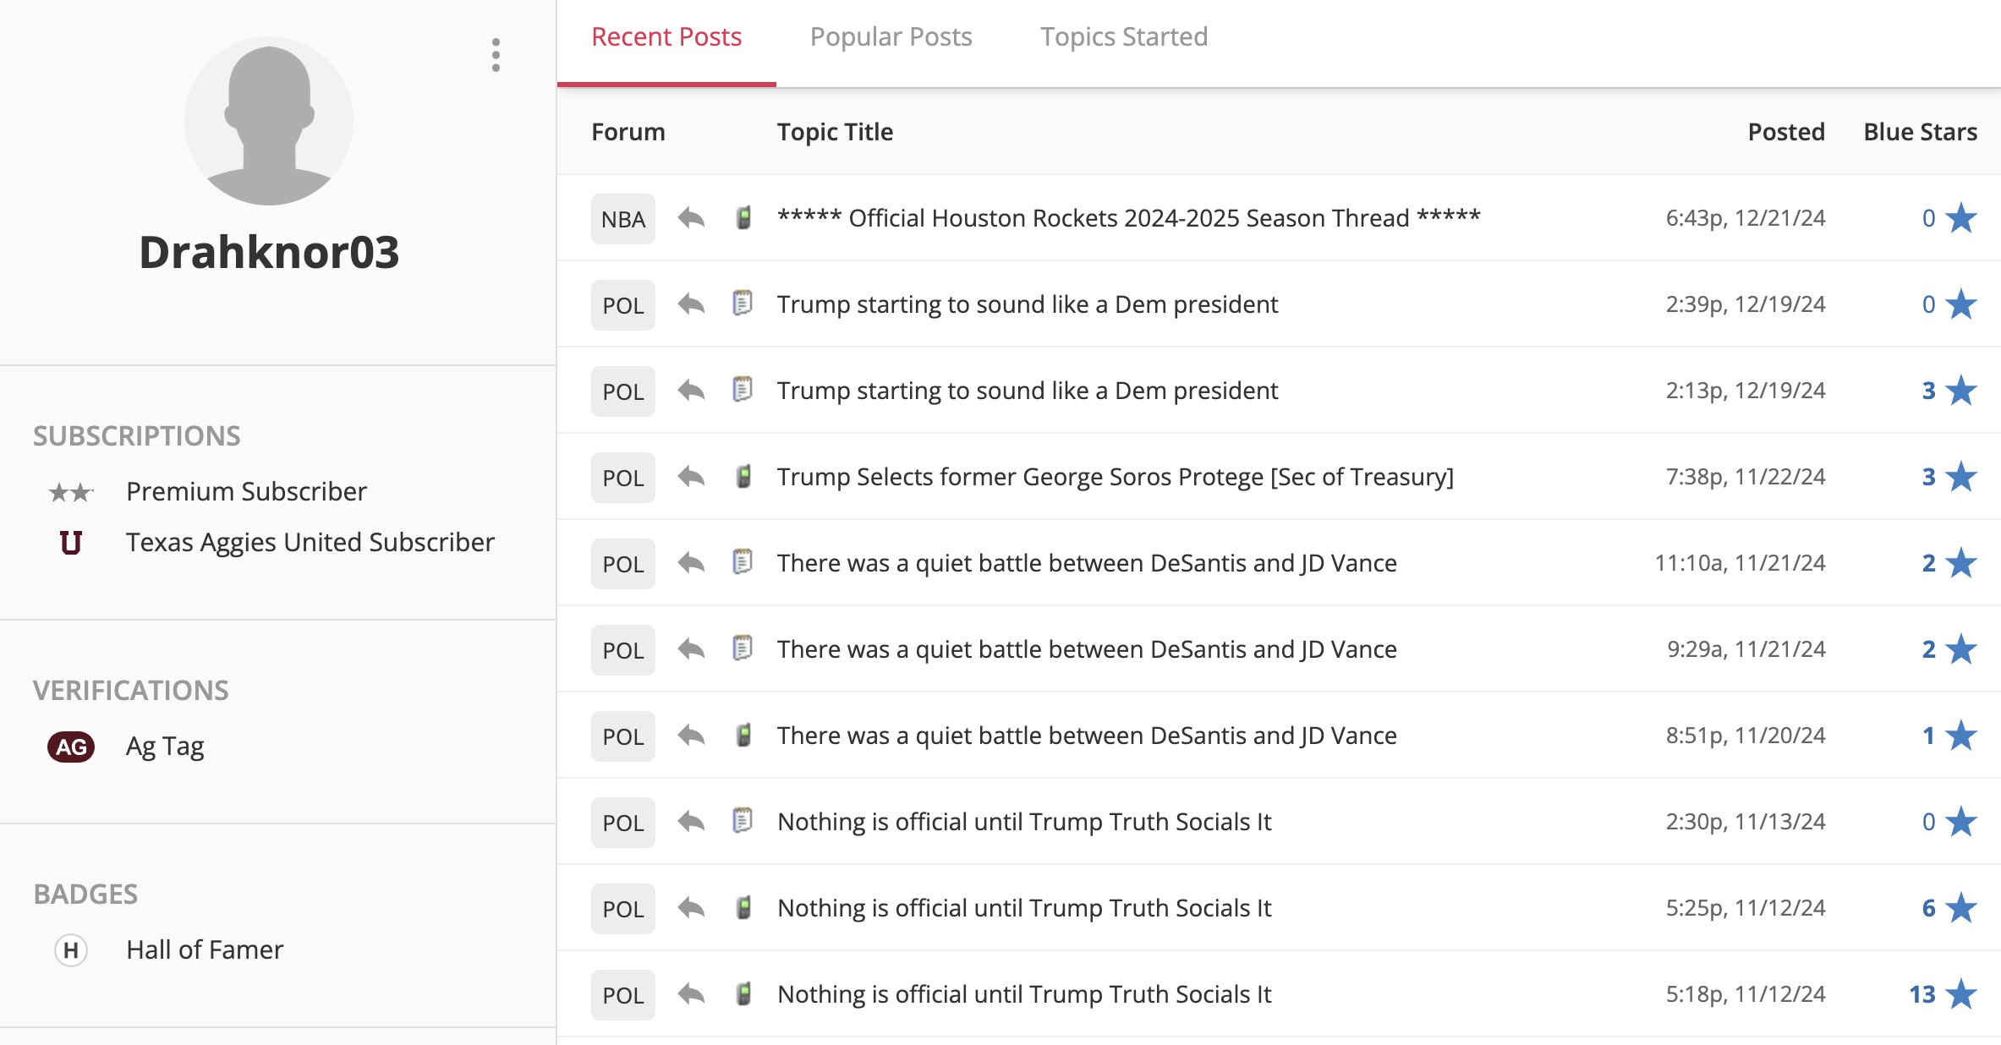Click blue star with 3 on 2:13p post
Viewport: 2001px width, 1045px height.
1960,391
